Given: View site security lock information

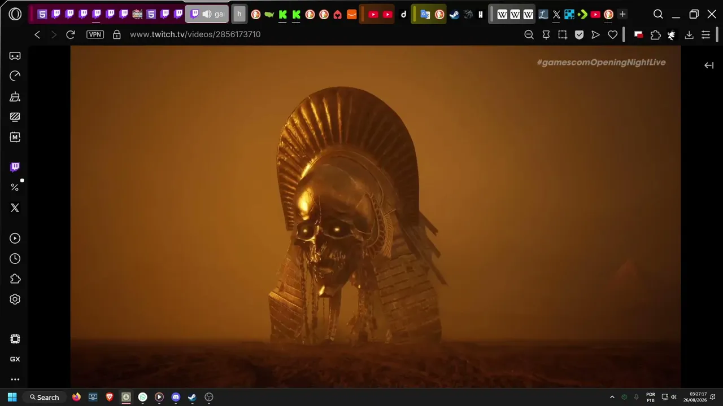Looking at the screenshot, I should coord(117,34).
